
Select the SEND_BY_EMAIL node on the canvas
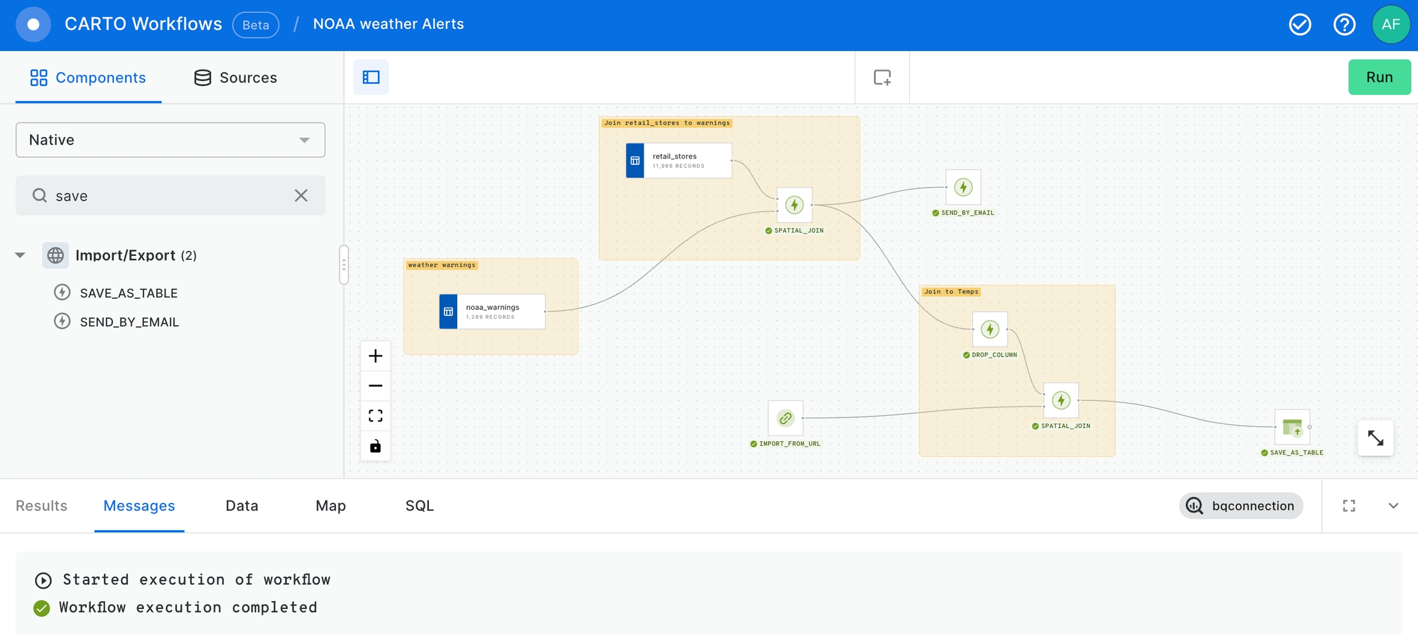coord(963,187)
